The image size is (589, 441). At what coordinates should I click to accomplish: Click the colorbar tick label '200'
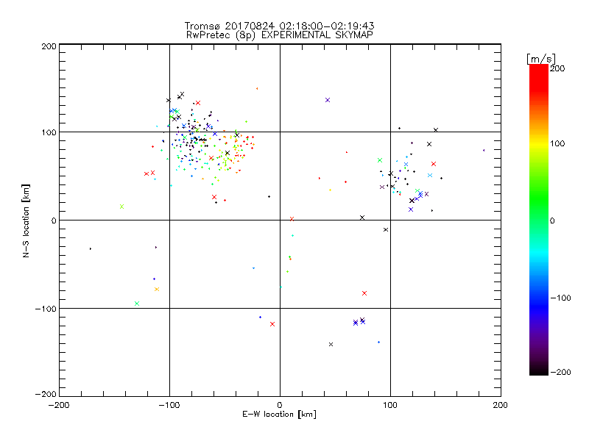[x=557, y=68]
